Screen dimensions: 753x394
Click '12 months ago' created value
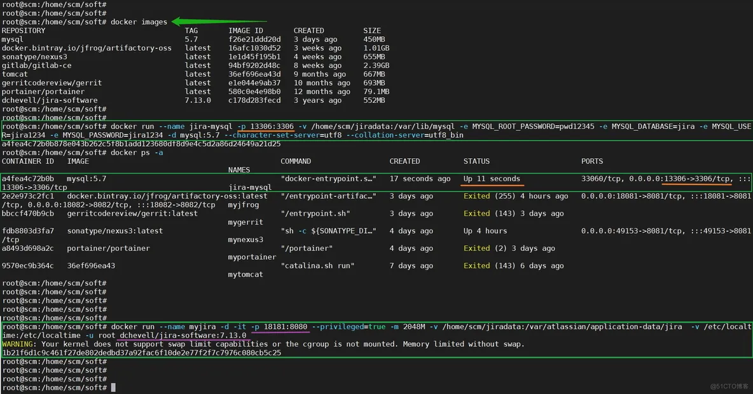pos(322,92)
